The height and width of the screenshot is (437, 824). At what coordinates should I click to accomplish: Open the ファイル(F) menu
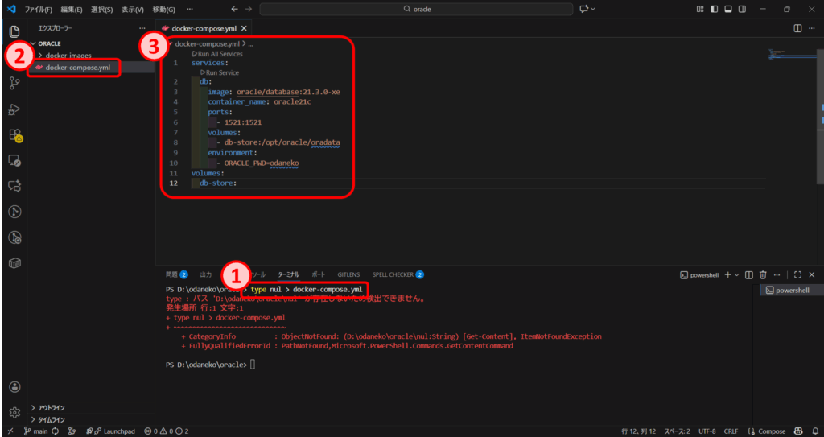click(x=39, y=10)
